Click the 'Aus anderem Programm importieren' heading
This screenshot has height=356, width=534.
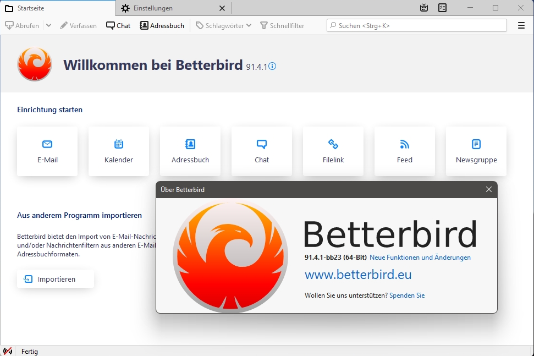point(79,215)
